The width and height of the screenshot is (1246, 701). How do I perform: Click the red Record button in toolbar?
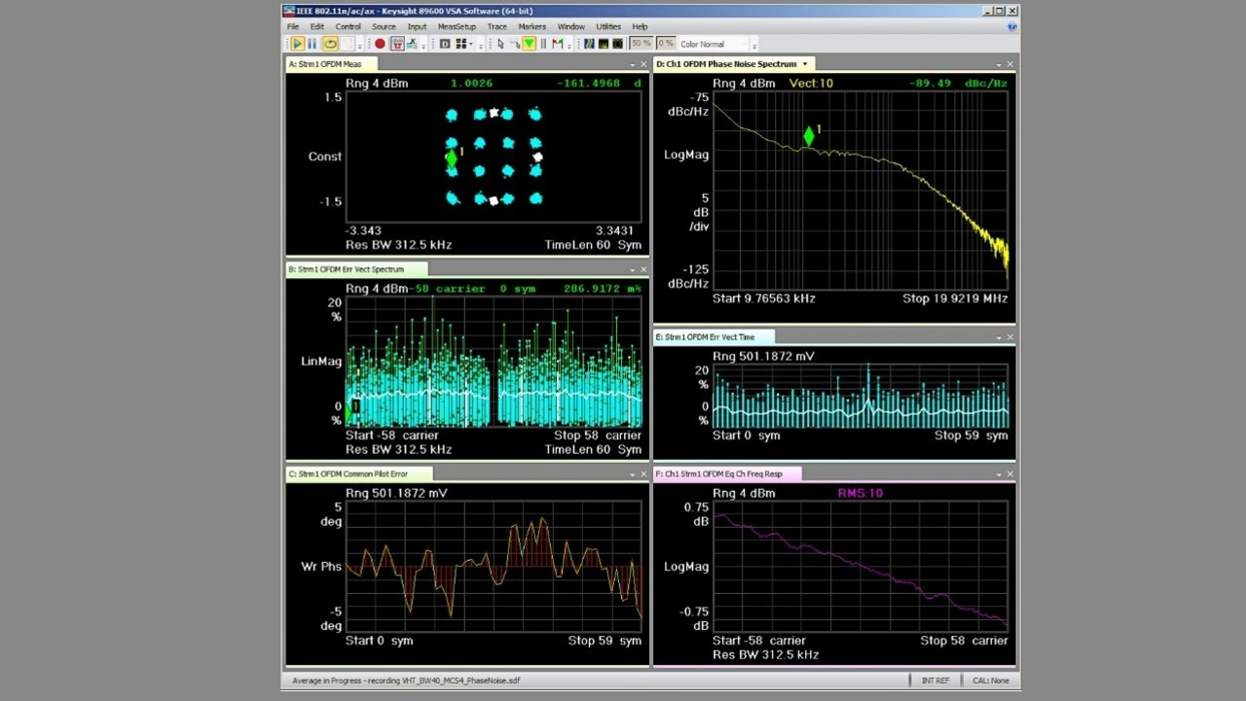[380, 44]
